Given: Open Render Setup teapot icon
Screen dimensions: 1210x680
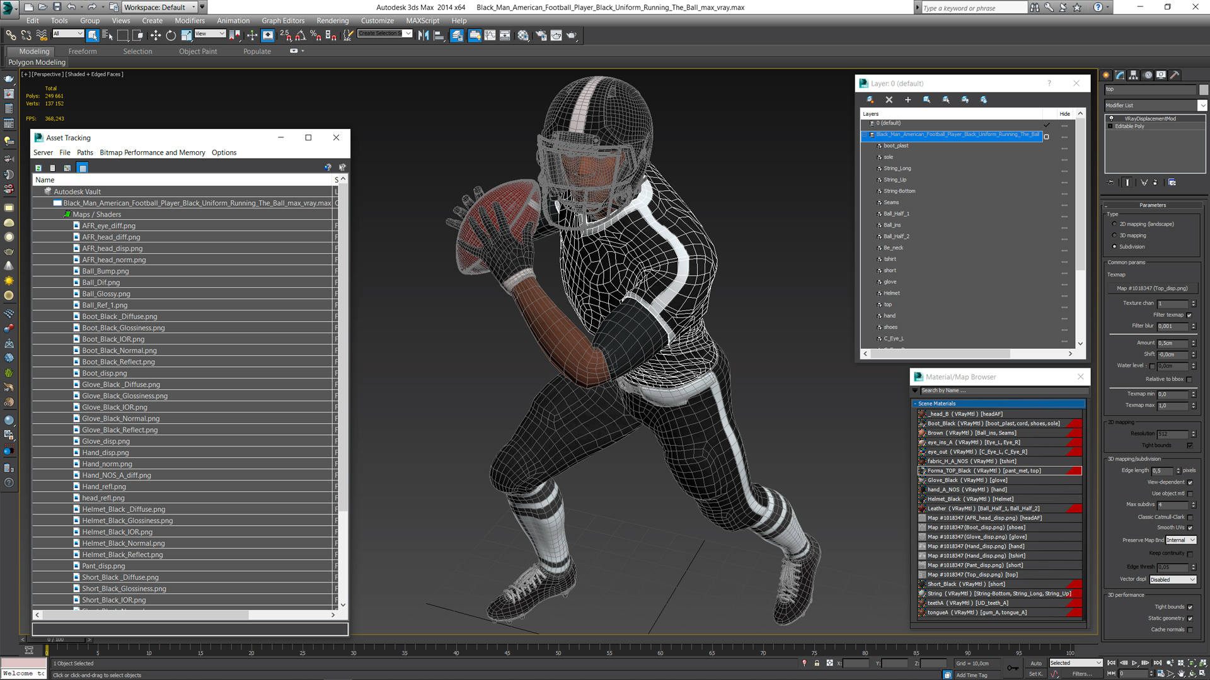Looking at the screenshot, I should tap(541, 35).
